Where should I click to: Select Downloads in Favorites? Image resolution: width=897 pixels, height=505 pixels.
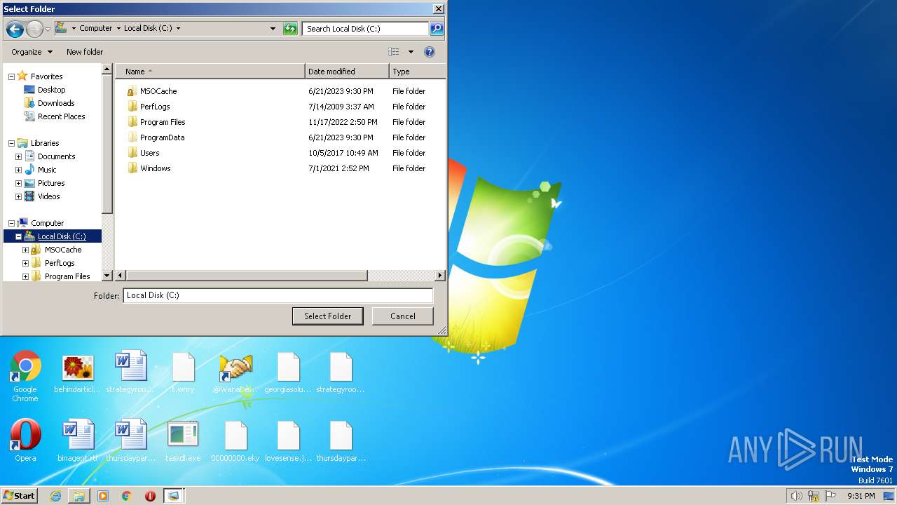[56, 103]
